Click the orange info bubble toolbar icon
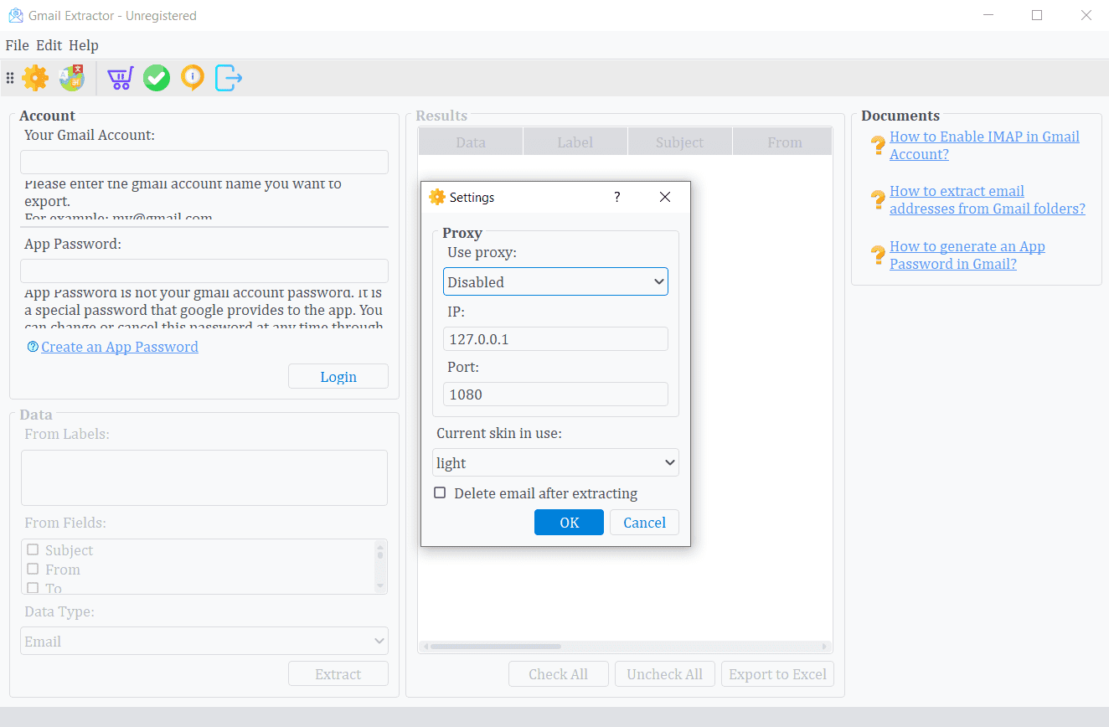Screen dimensions: 1109x727 point(193,78)
